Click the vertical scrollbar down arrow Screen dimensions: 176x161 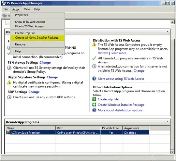pyautogui.click(x=172, y=152)
